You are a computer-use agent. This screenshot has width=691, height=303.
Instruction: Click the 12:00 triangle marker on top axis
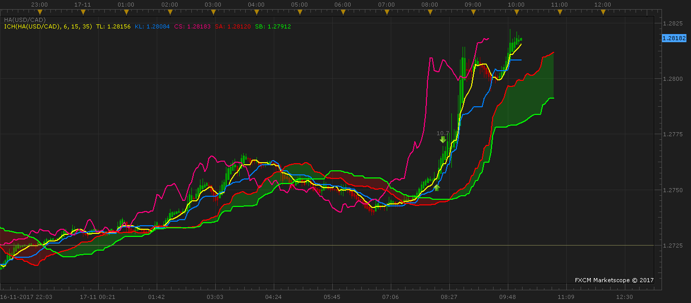[603, 12]
